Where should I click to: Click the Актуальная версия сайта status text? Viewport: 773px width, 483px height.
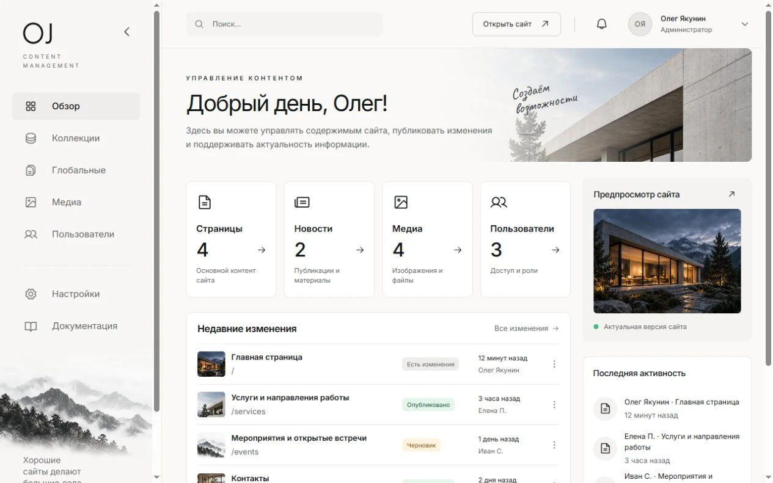click(x=645, y=327)
